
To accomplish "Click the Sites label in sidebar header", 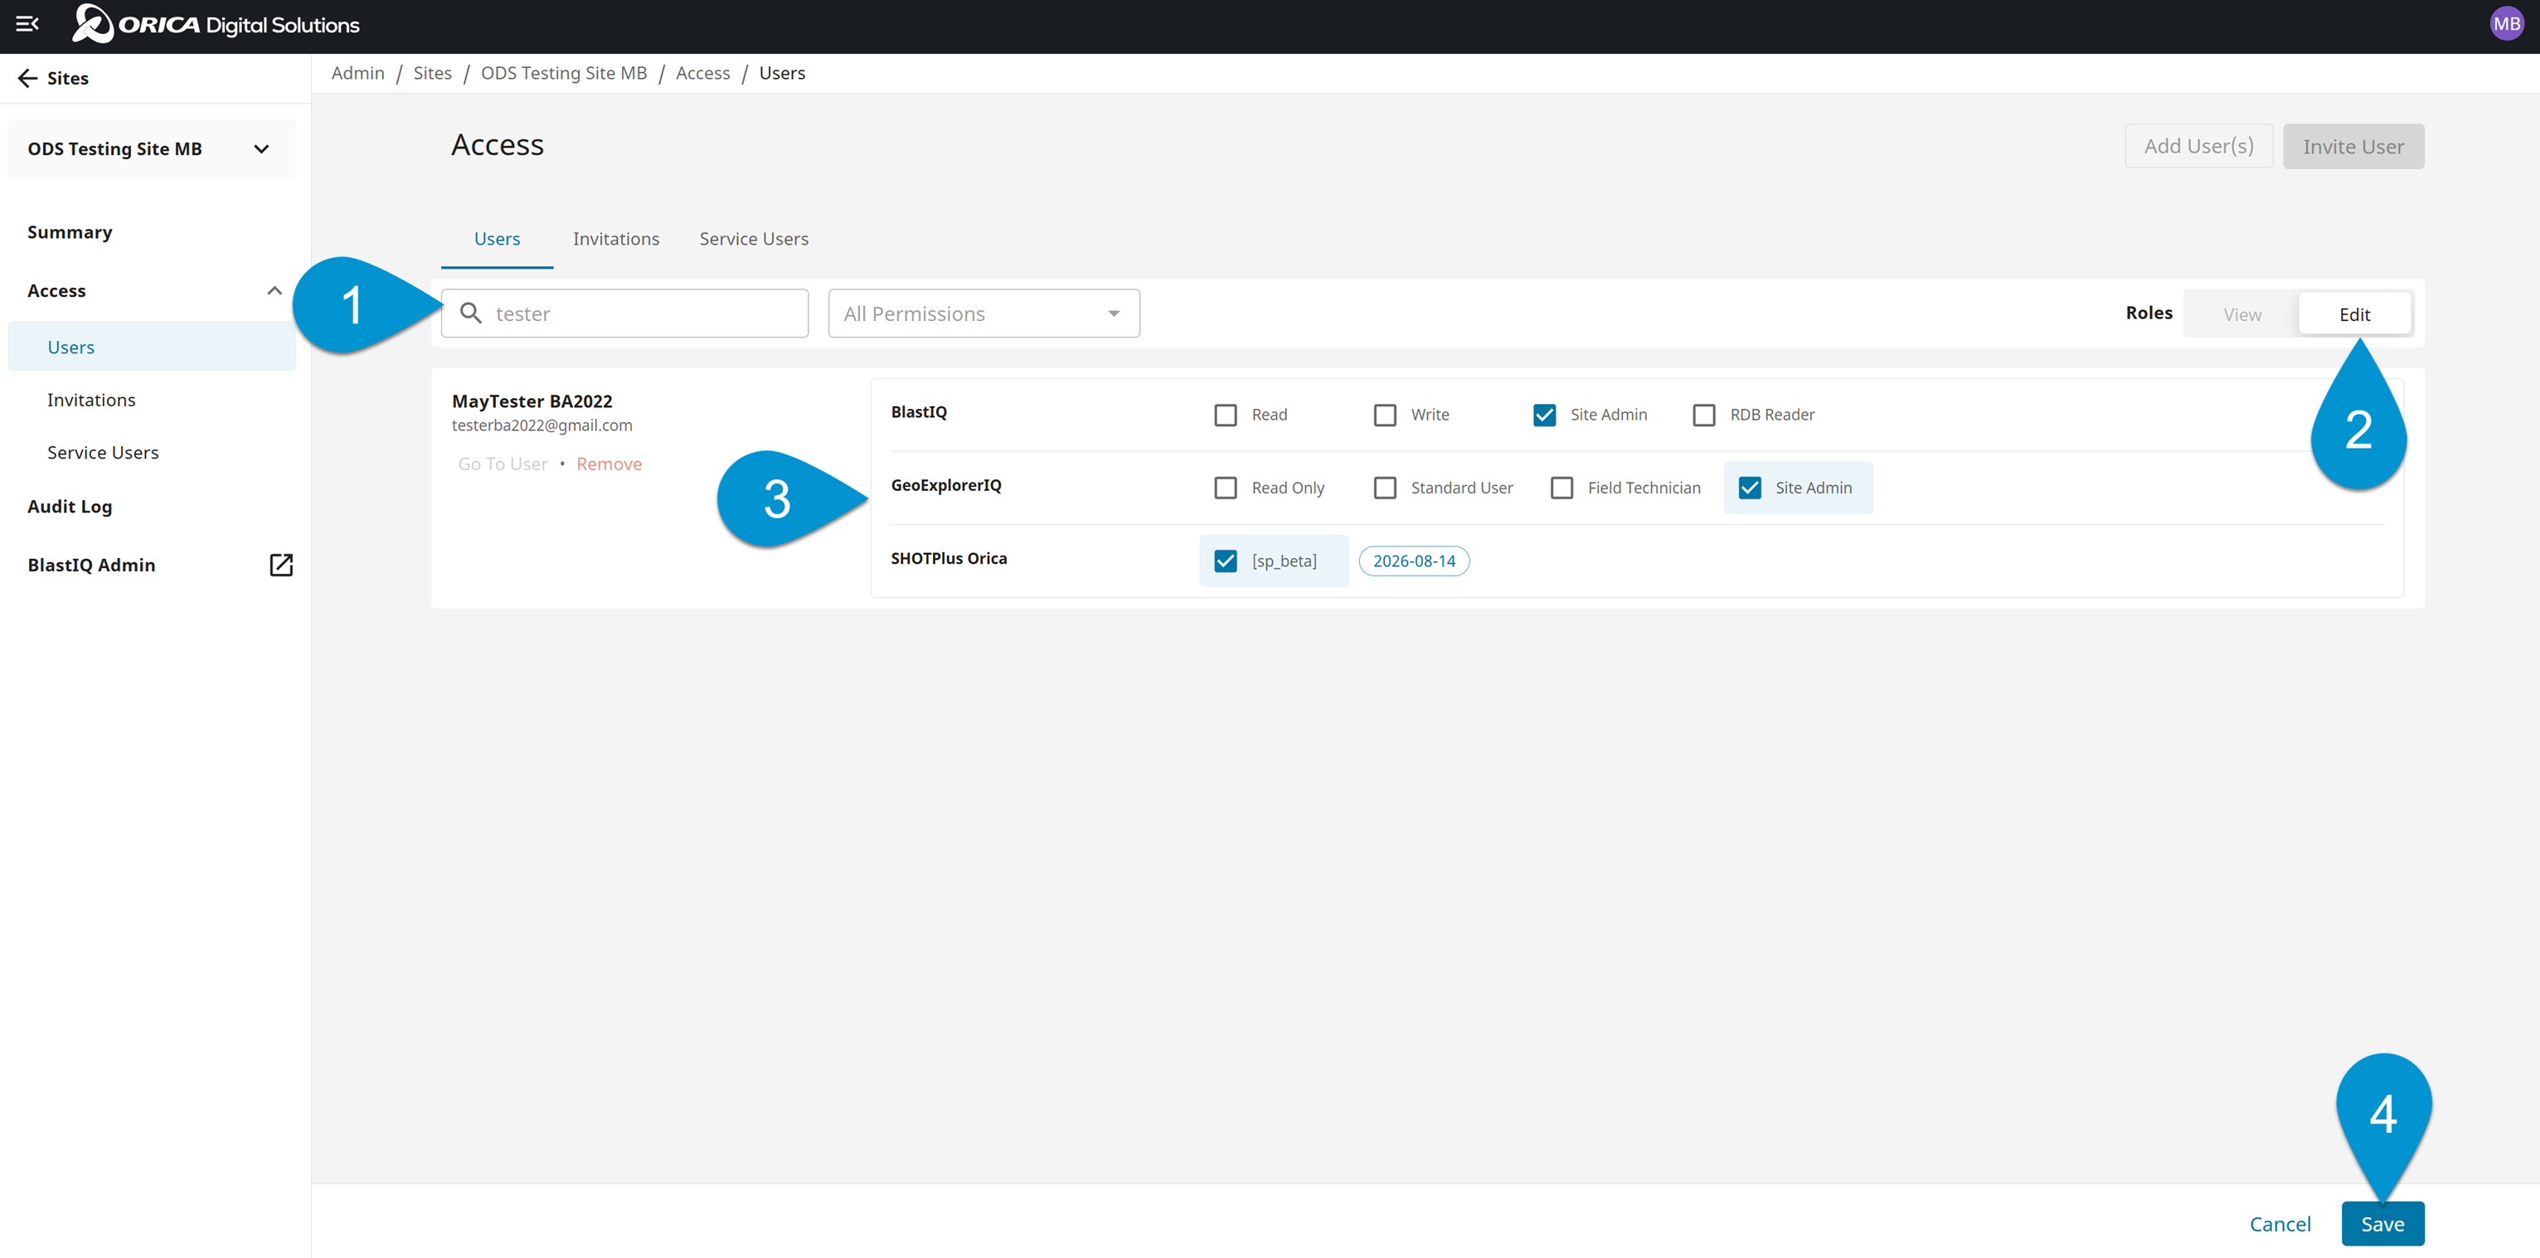I will click(68, 78).
